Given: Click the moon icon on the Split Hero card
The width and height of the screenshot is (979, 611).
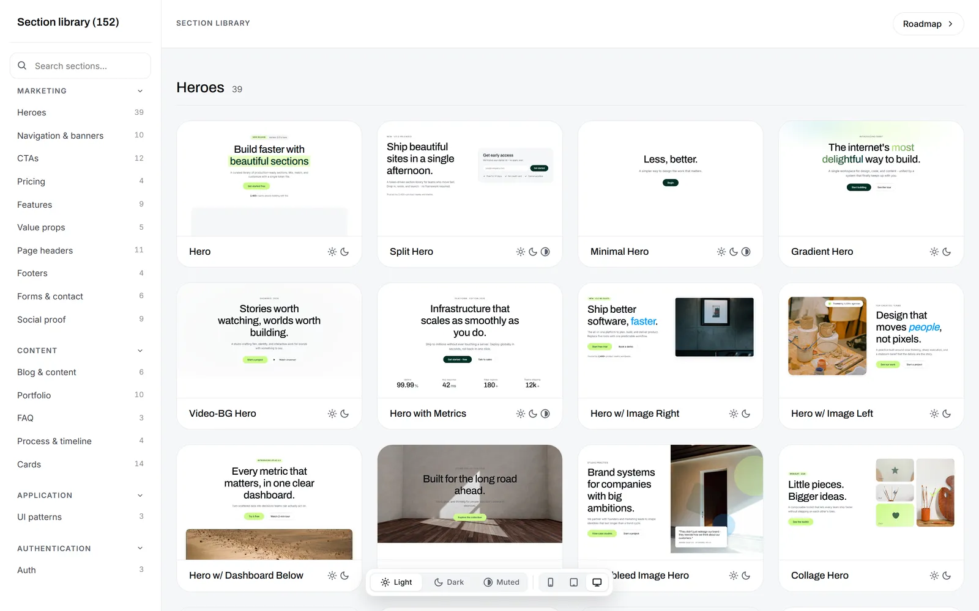Looking at the screenshot, I should click(533, 252).
